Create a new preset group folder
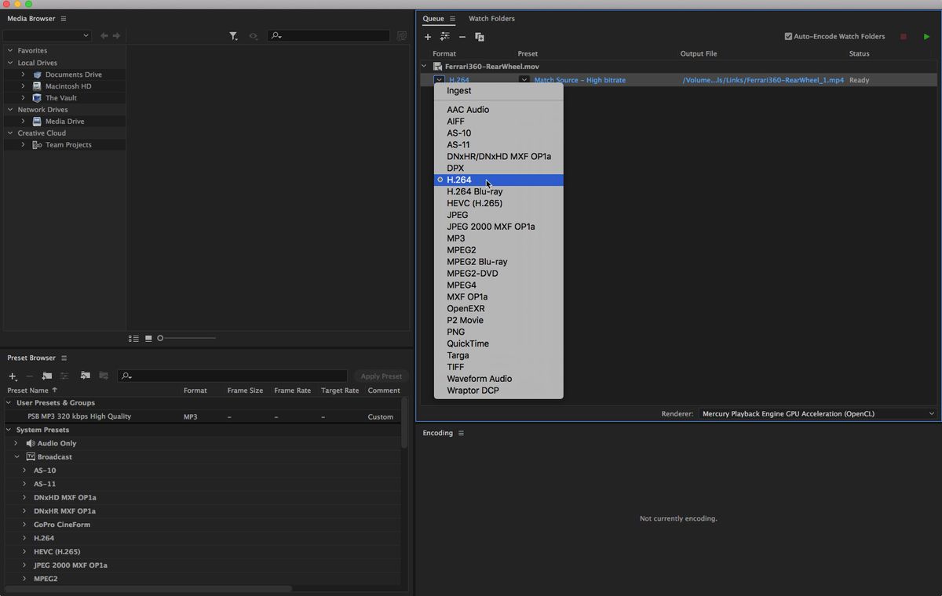Image resolution: width=942 pixels, height=596 pixels. tap(47, 376)
